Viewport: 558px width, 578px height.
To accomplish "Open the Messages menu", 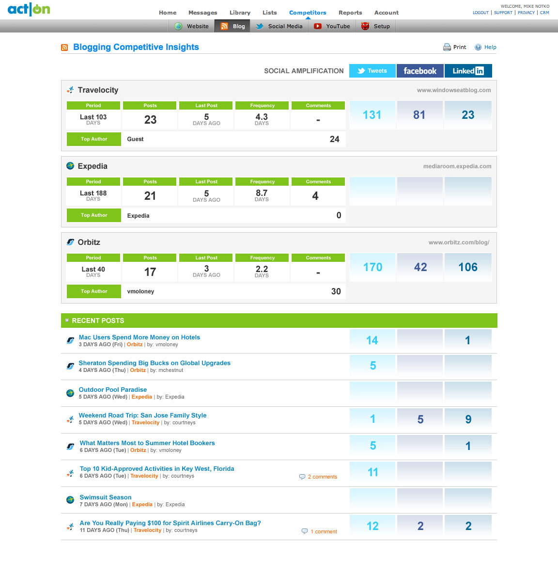I will click(x=203, y=13).
